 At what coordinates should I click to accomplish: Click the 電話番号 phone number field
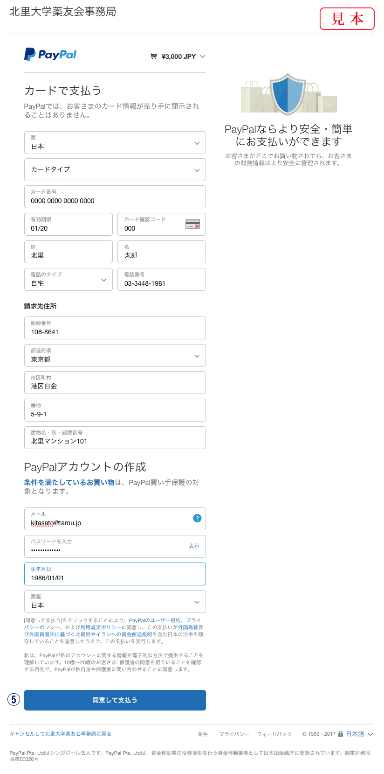point(162,279)
